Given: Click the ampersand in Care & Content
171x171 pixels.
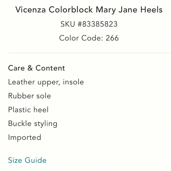Looking at the screenshot, I should tap(30, 68).
